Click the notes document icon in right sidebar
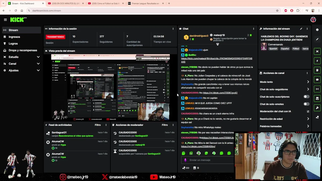322x181 pixels. (317, 70)
